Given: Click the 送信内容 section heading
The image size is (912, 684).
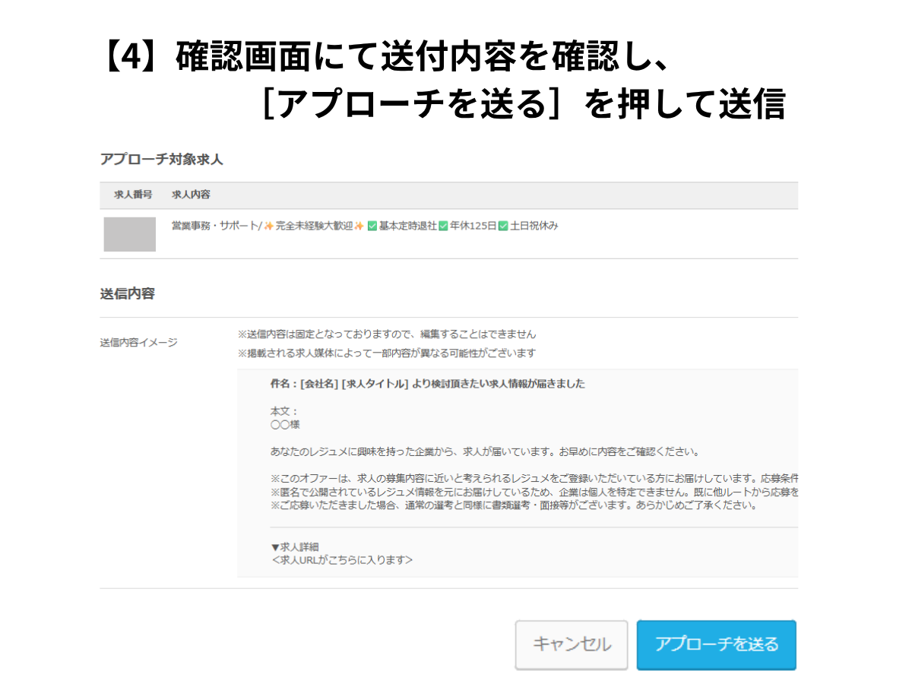Looking at the screenshot, I should click(127, 293).
